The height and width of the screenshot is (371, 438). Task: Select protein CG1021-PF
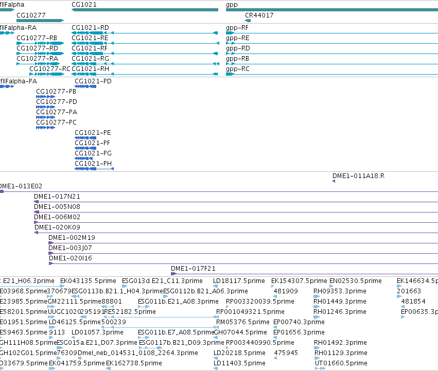pyautogui.click(x=85, y=148)
